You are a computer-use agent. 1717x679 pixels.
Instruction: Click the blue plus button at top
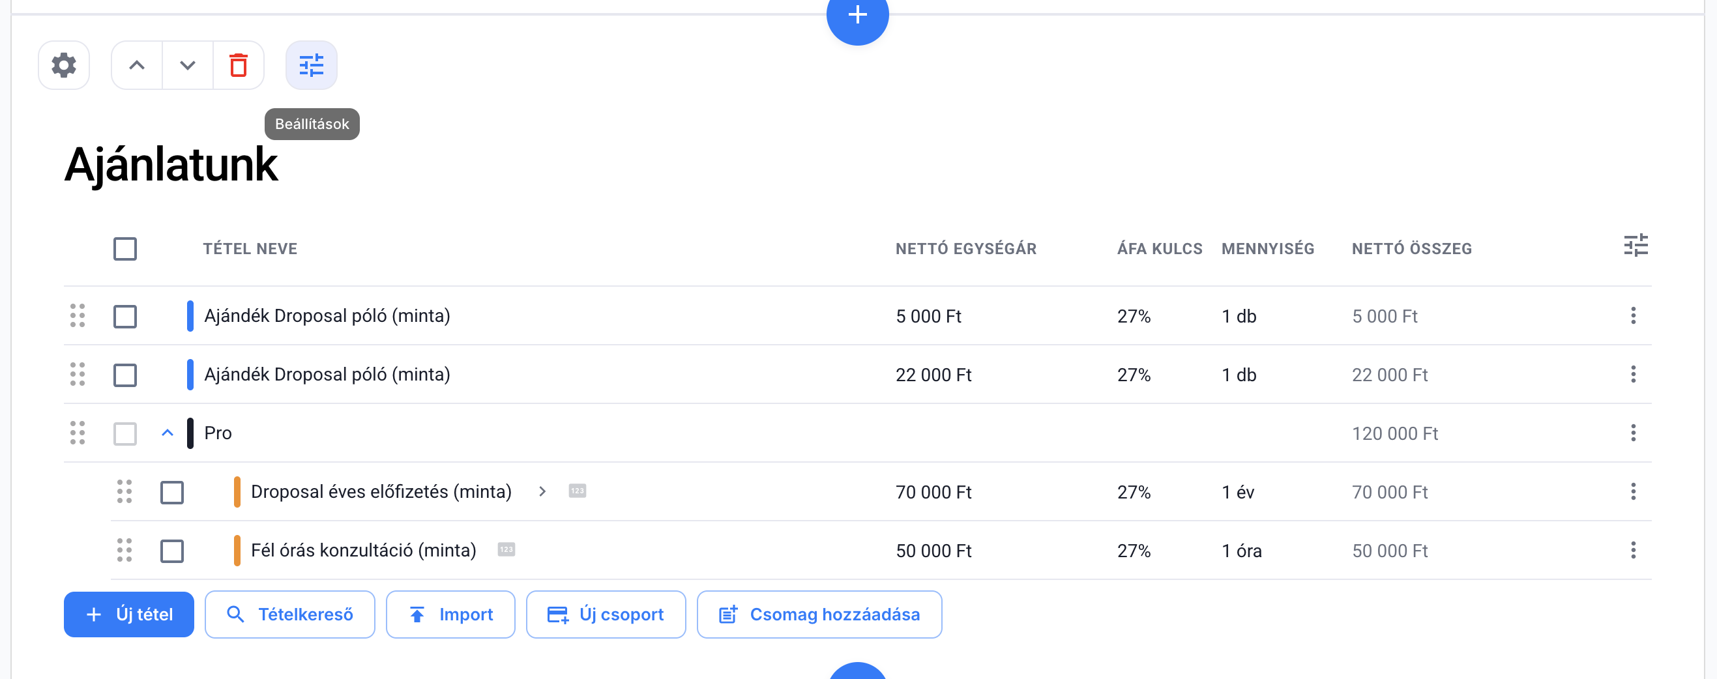[x=857, y=16]
